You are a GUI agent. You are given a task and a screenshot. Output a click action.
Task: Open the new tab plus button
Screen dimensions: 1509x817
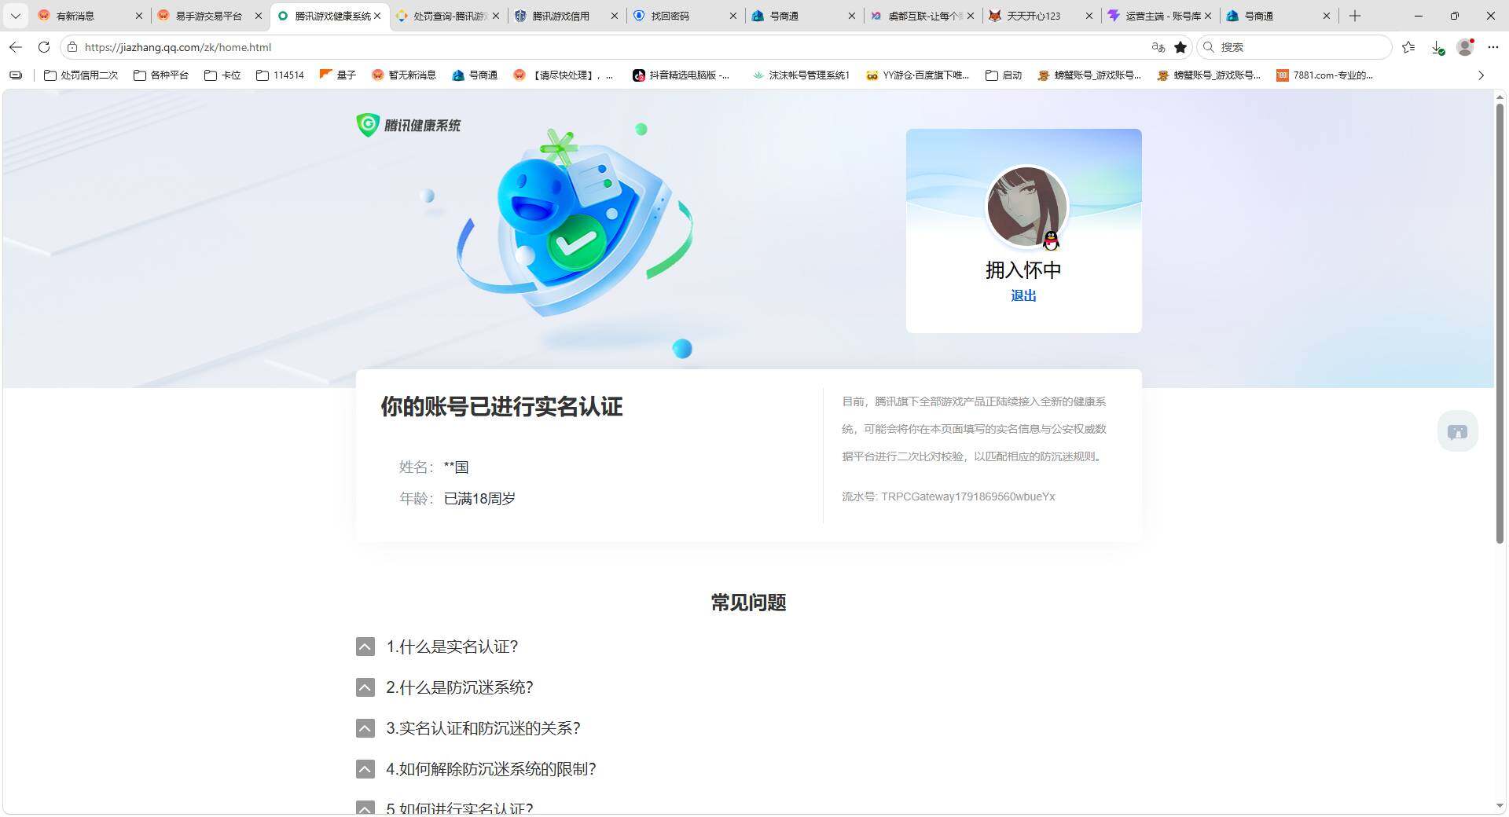(1355, 16)
